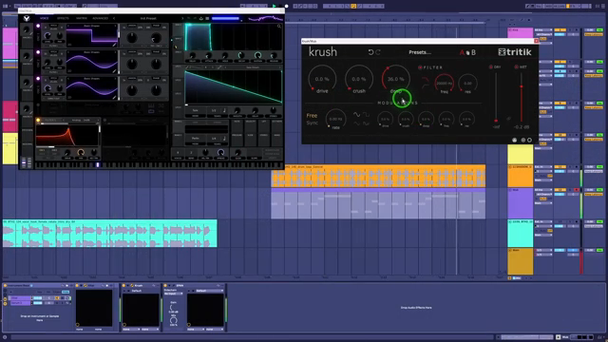Toggle Instrument Rack device activator in Ableton
Image resolution: width=608 pixels, height=342 pixels.
point(6,286)
